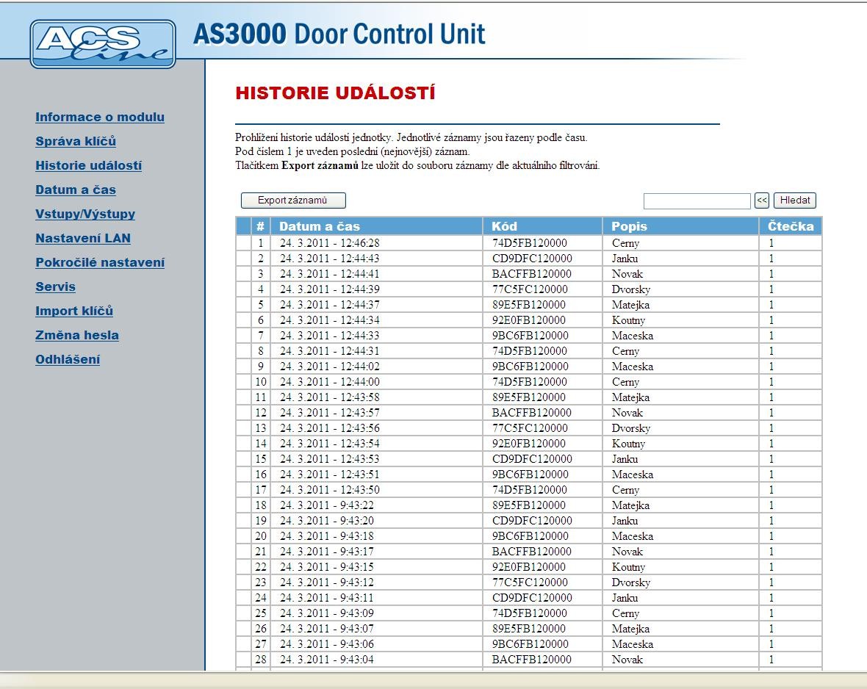This screenshot has width=867, height=689.
Task: Click the AS3000 Door Control Unit title
Action: [339, 34]
